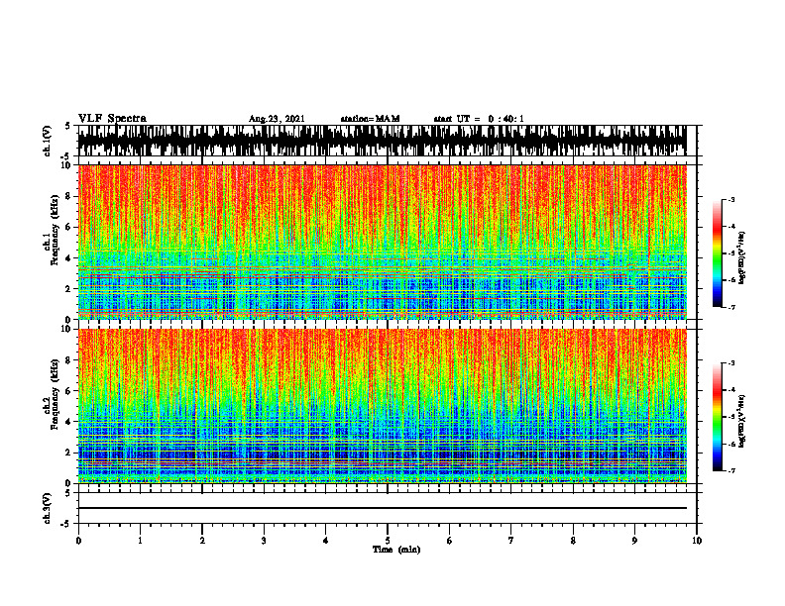Click time axis tick label 5

pyautogui.click(x=388, y=541)
